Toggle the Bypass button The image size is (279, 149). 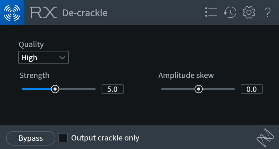coord(31,138)
